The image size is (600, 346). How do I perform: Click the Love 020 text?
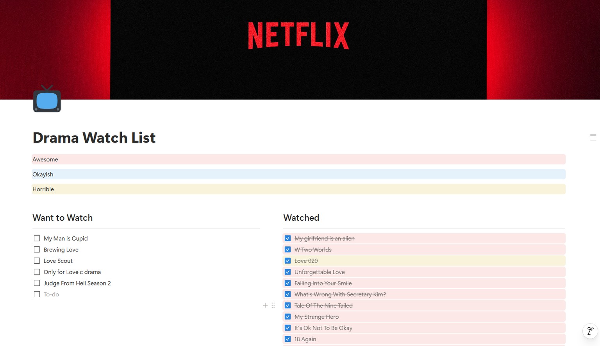coord(306,261)
